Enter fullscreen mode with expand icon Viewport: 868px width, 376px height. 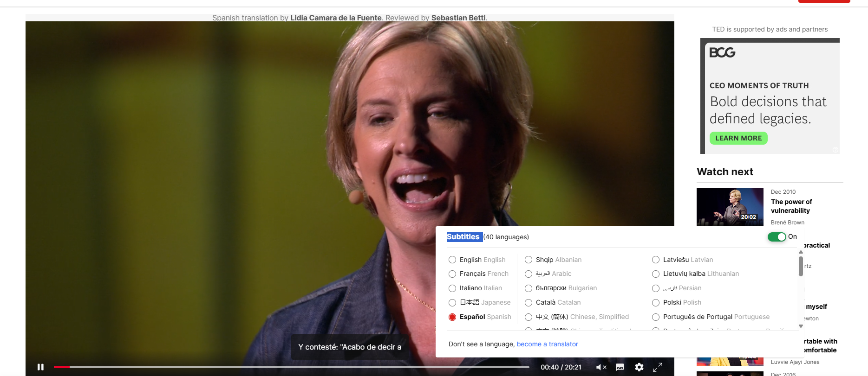(x=658, y=367)
